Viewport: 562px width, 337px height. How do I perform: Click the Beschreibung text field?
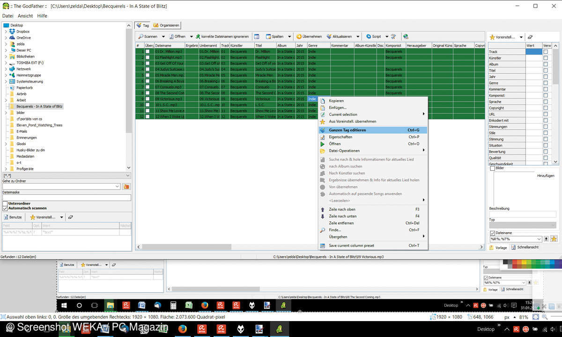tap(523, 214)
